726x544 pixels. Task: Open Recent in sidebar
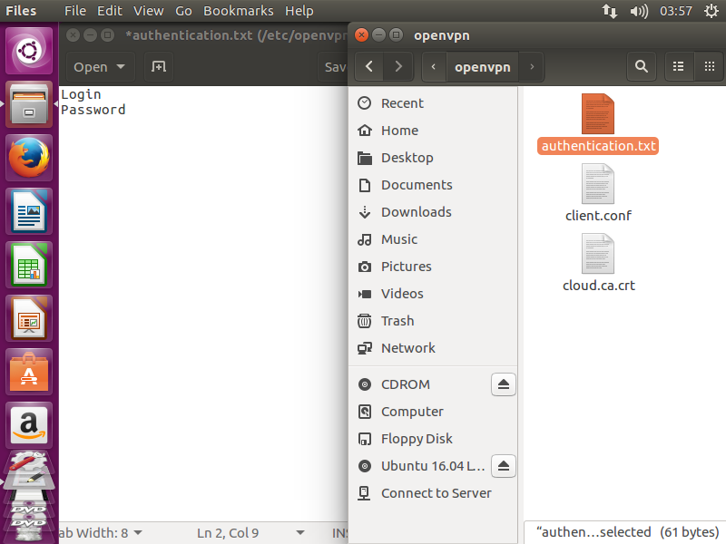[433, 103]
